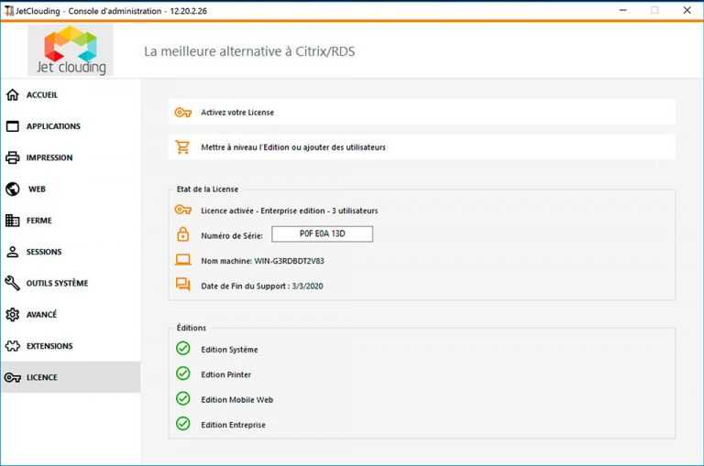Click the Edition Entreprise label
Viewport: 704px width, 466px height.
(x=233, y=425)
